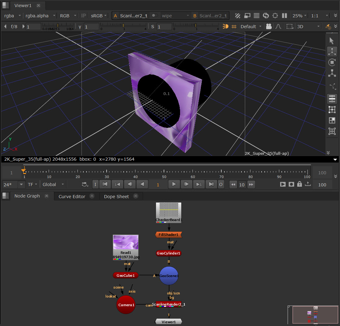Viewport: 340px width, 326px height.
Task: Activate the Rotate tool in viewer sidebar
Action: pyautogui.click(x=332, y=63)
